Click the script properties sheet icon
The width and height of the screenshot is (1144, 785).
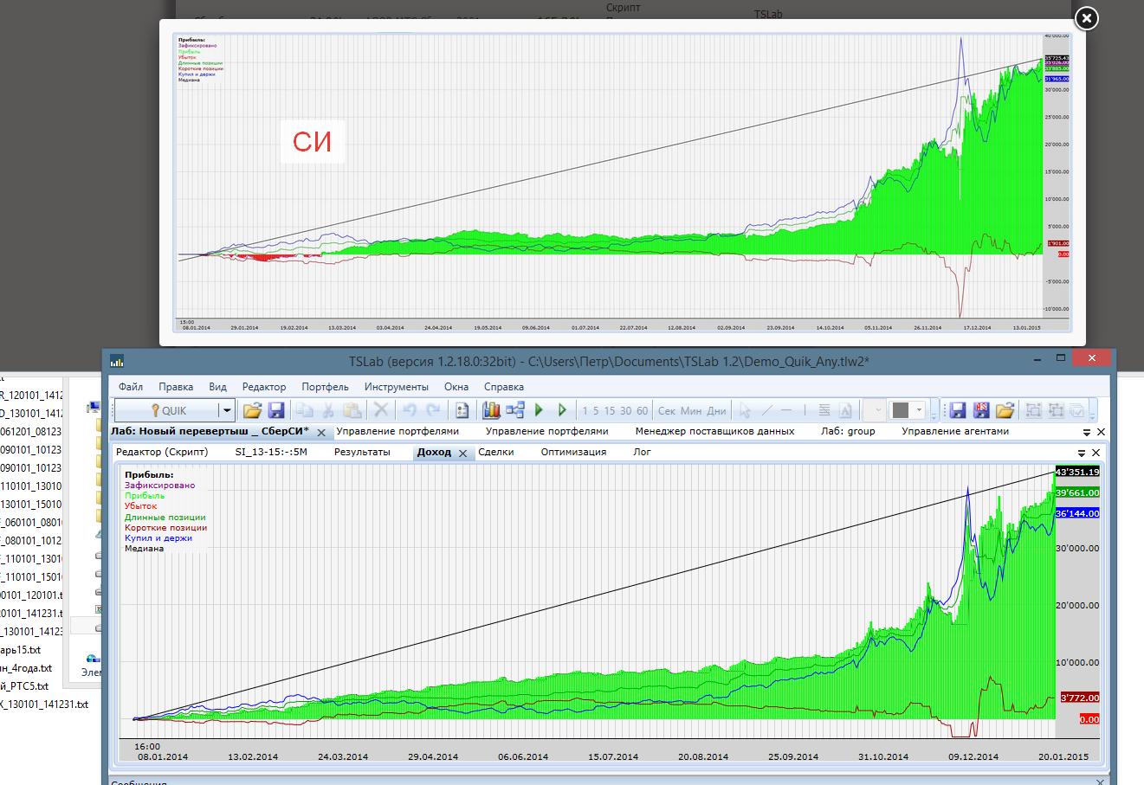462,410
